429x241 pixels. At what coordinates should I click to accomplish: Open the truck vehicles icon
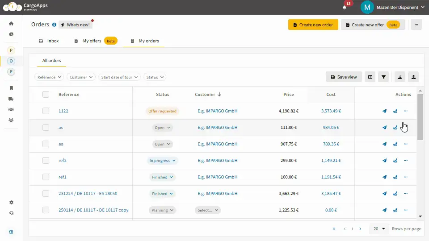click(11, 99)
